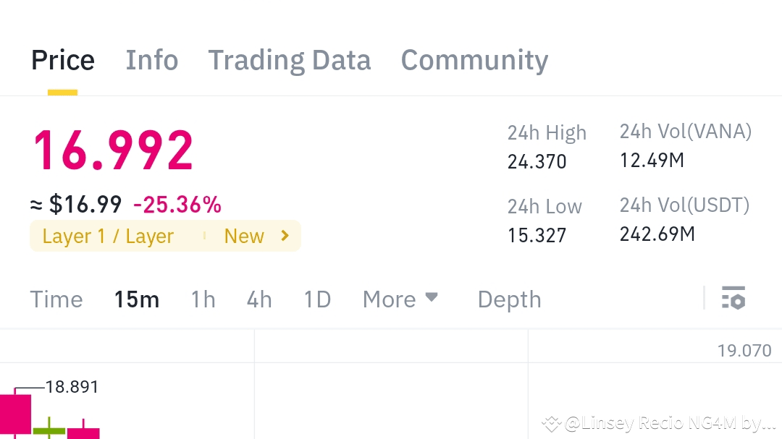
Task: Switch to the Info tab
Action: 152,60
